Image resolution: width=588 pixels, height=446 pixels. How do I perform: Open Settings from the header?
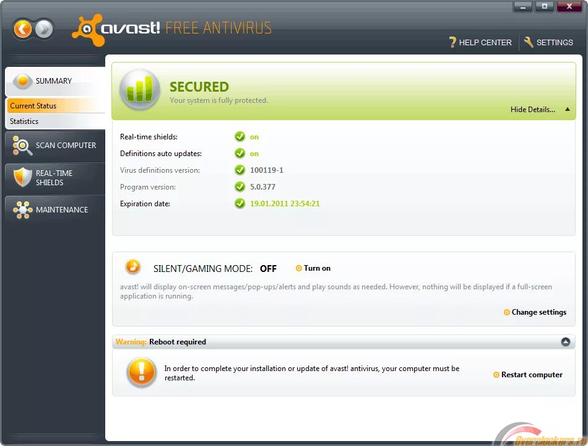coord(555,42)
